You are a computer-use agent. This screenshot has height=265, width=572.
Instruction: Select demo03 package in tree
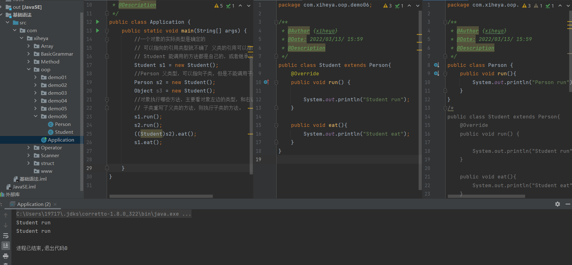coord(54,93)
